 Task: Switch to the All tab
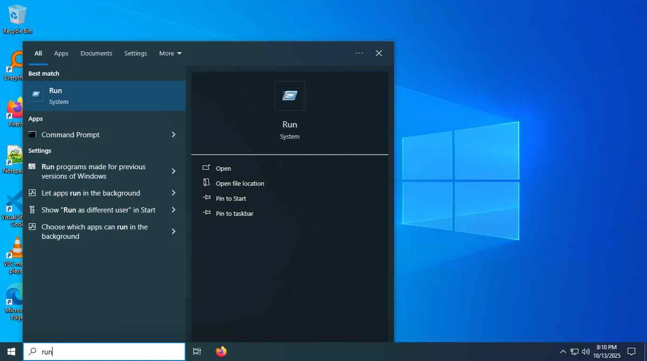click(x=38, y=53)
